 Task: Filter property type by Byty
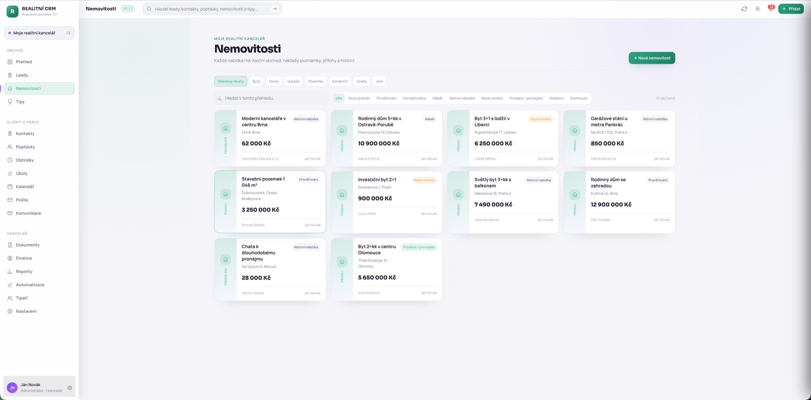click(256, 81)
